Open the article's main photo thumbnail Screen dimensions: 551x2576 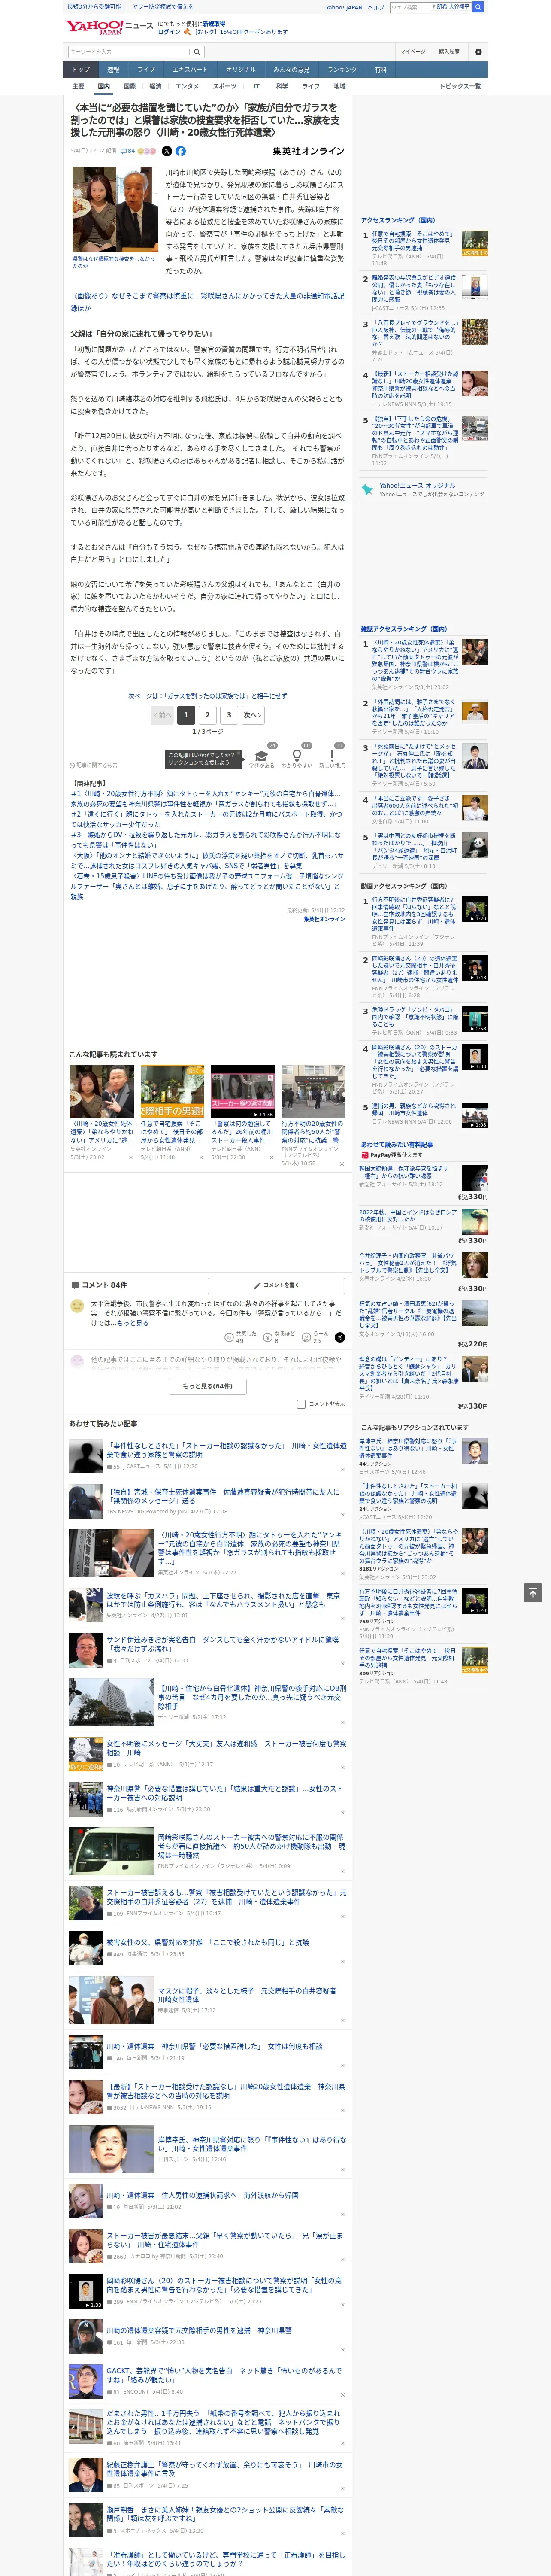[114, 210]
